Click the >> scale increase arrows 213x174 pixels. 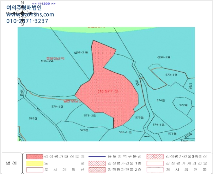[x=53, y=4]
